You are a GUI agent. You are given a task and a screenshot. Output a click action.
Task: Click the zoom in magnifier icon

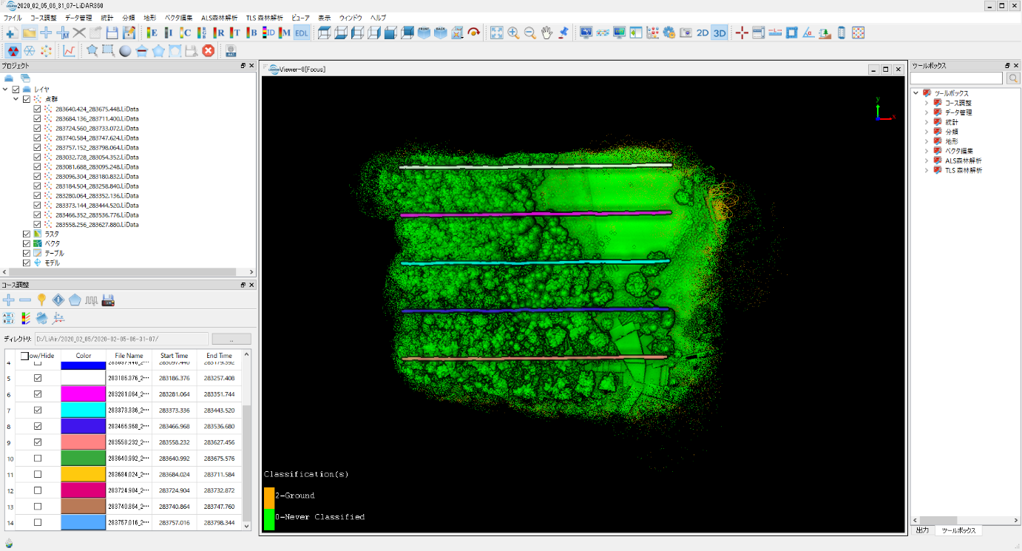(513, 33)
